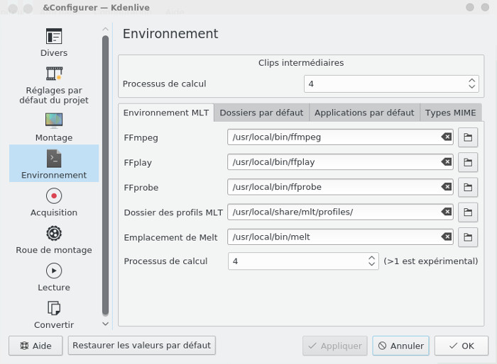
Task: Switch to Dossiers par défaut tab
Action: [261, 113]
